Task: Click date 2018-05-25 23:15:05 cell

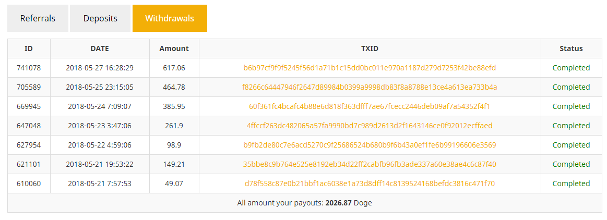Action: 100,88
